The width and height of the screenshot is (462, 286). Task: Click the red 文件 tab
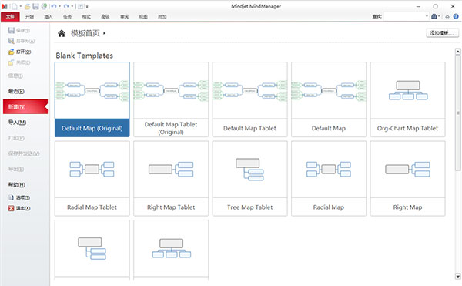(10, 16)
